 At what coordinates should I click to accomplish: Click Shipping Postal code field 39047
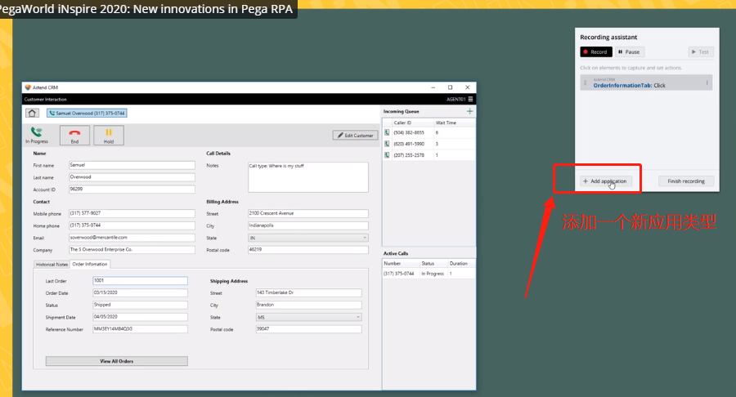click(308, 329)
